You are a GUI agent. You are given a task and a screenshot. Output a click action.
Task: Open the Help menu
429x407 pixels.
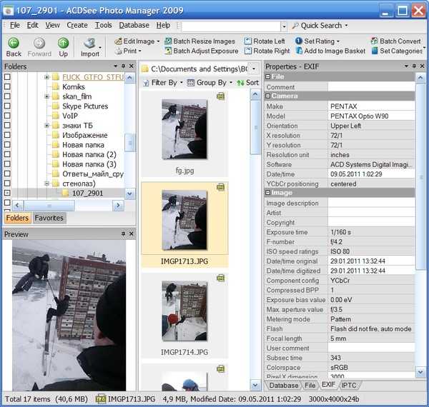163,26
